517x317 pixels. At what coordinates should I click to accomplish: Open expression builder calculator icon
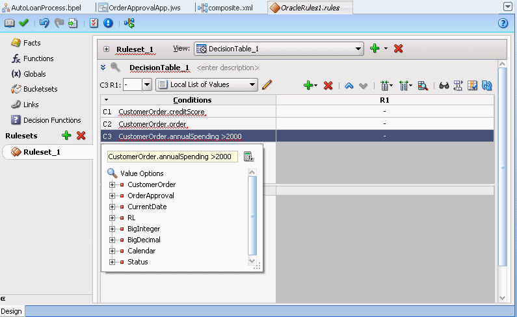click(x=248, y=157)
